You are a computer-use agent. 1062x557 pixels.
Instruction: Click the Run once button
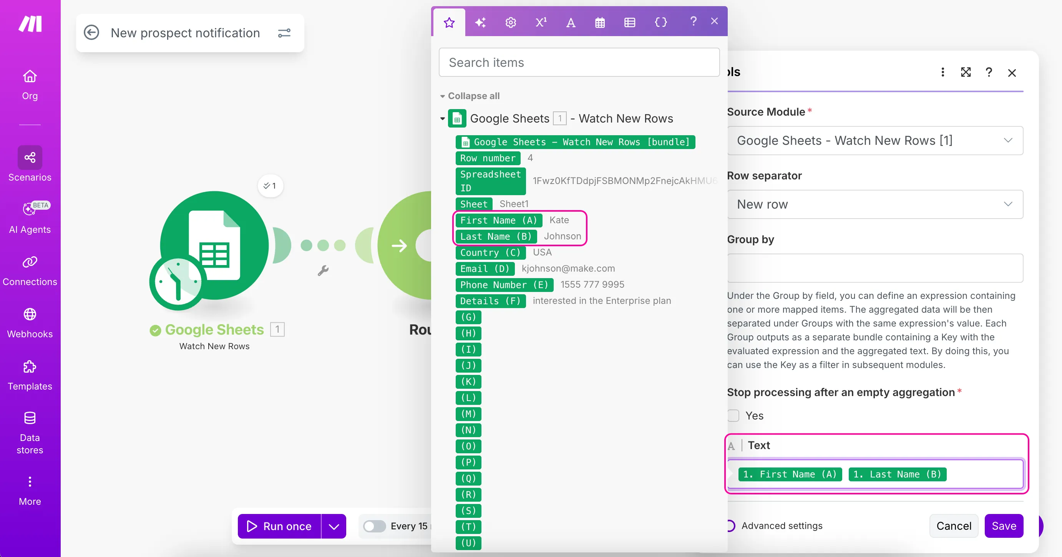pyautogui.click(x=279, y=526)
